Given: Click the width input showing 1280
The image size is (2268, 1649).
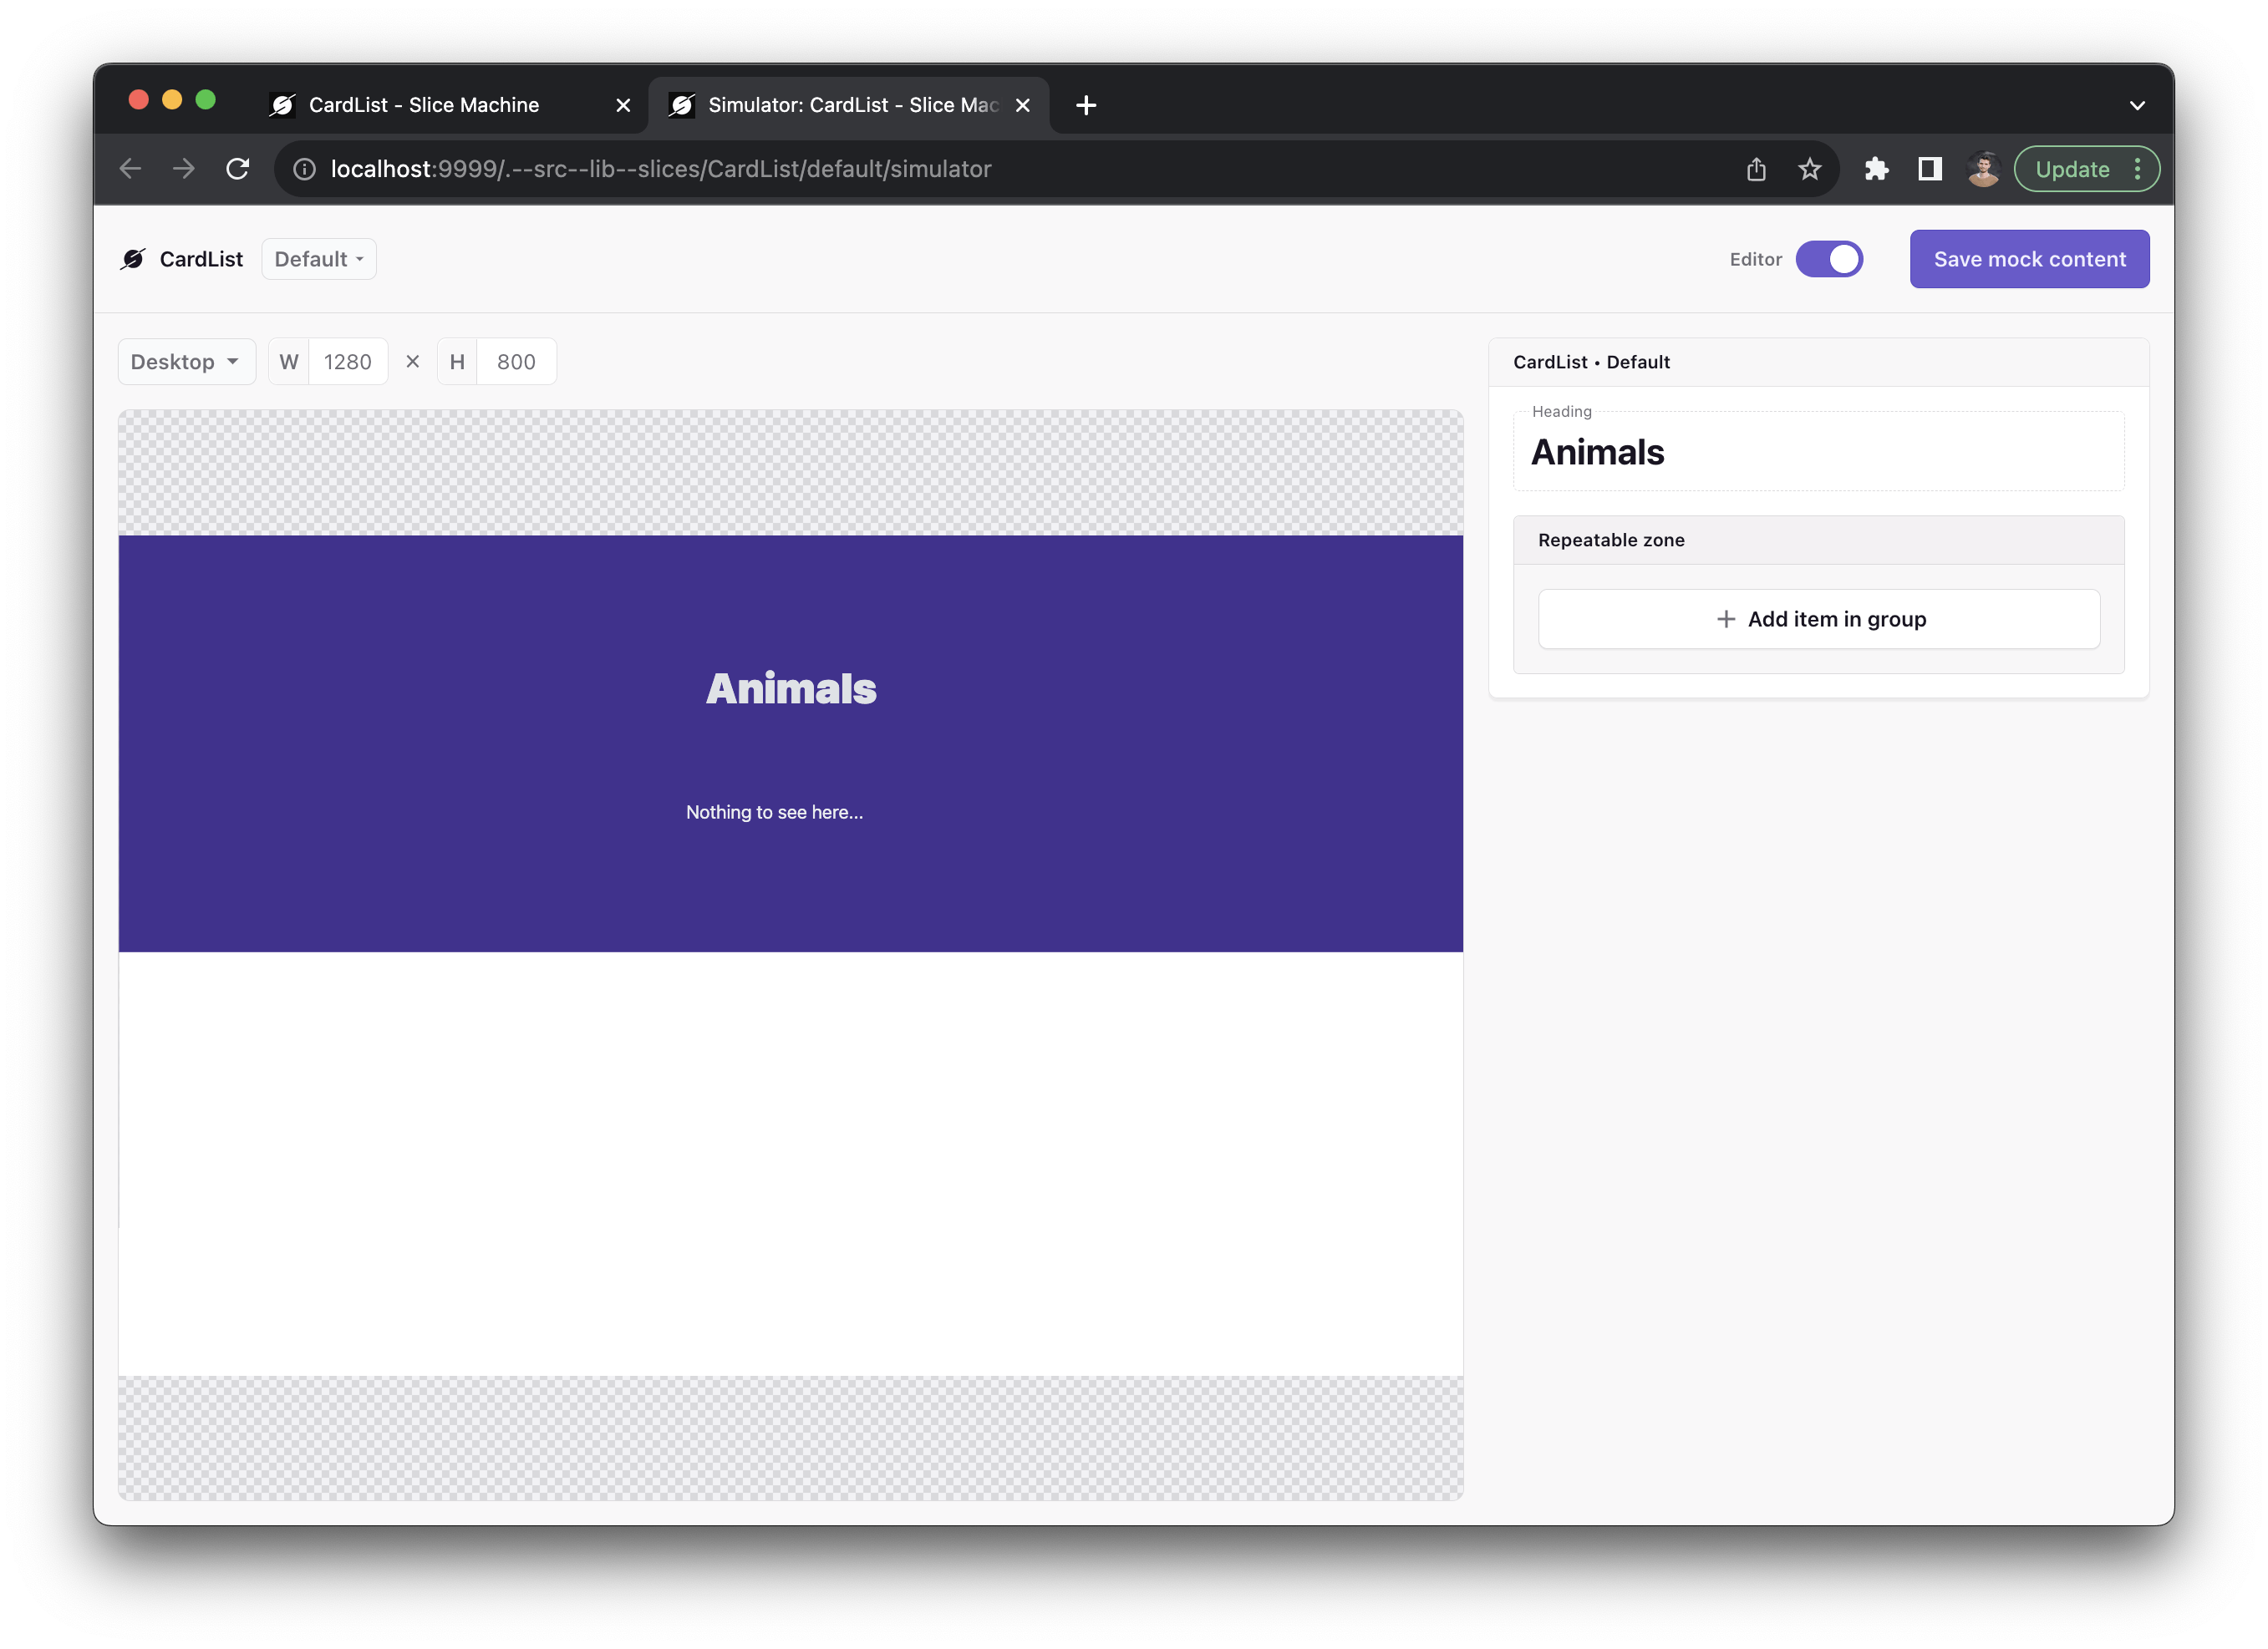Looking at the screenshot, I should tap(348, 362).
